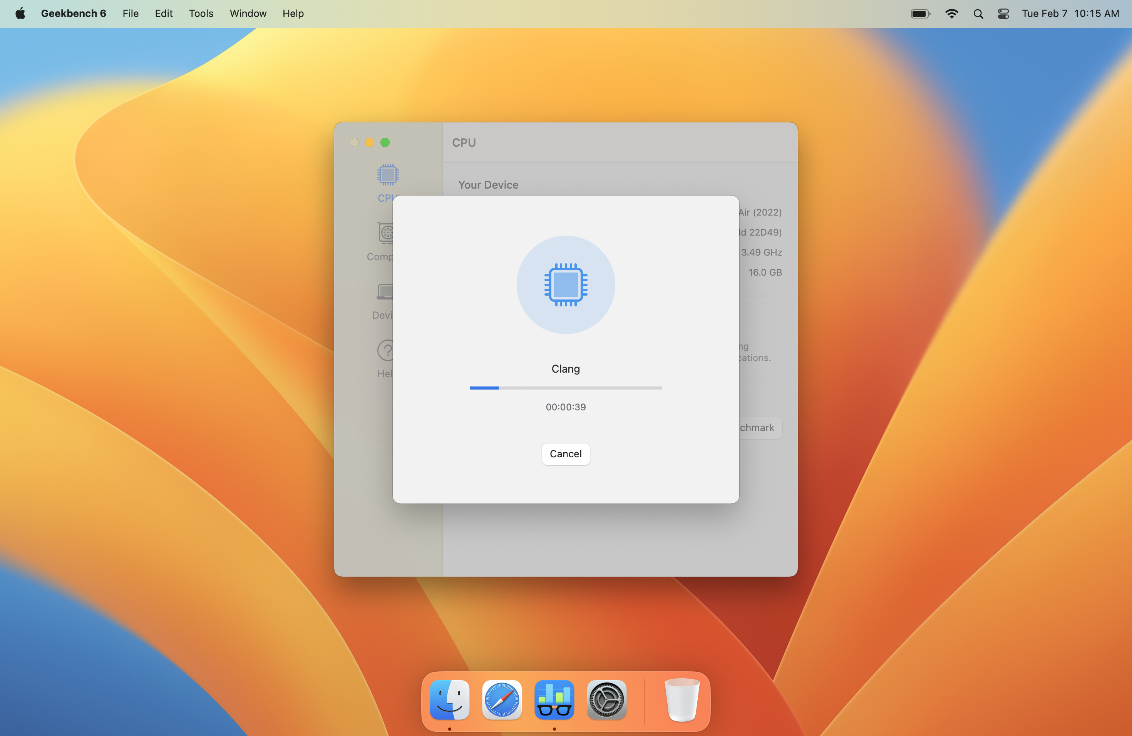Click the Wi-Fi status icon

951,13
